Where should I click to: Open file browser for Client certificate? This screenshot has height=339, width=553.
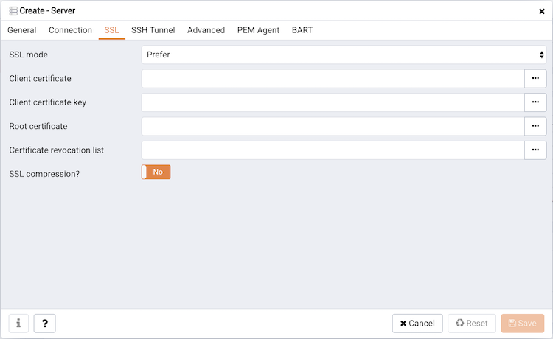pos(535,79)
